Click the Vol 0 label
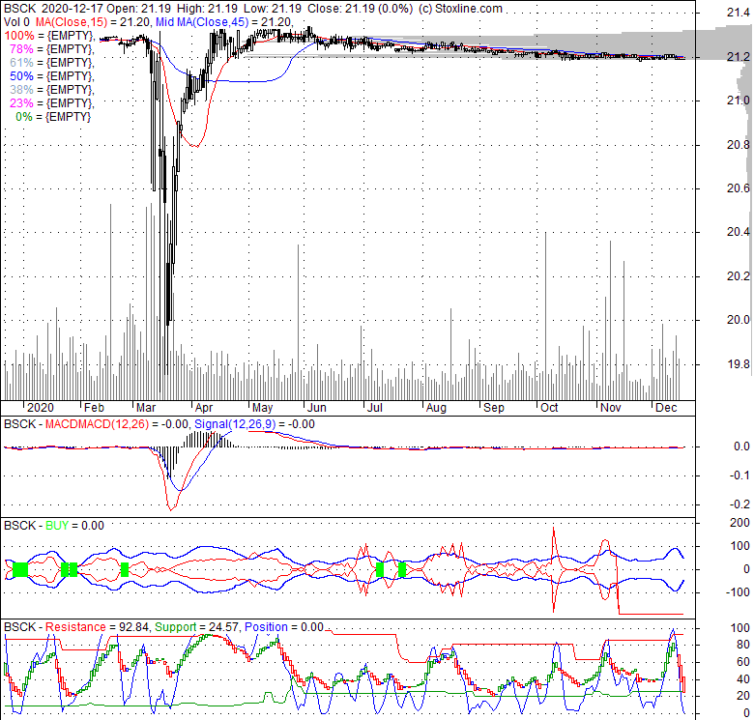This screenshot has height=720, width=754. (x=16, y=22)
